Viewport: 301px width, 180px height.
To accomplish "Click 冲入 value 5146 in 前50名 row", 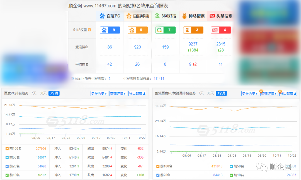I will click(73, 157).
